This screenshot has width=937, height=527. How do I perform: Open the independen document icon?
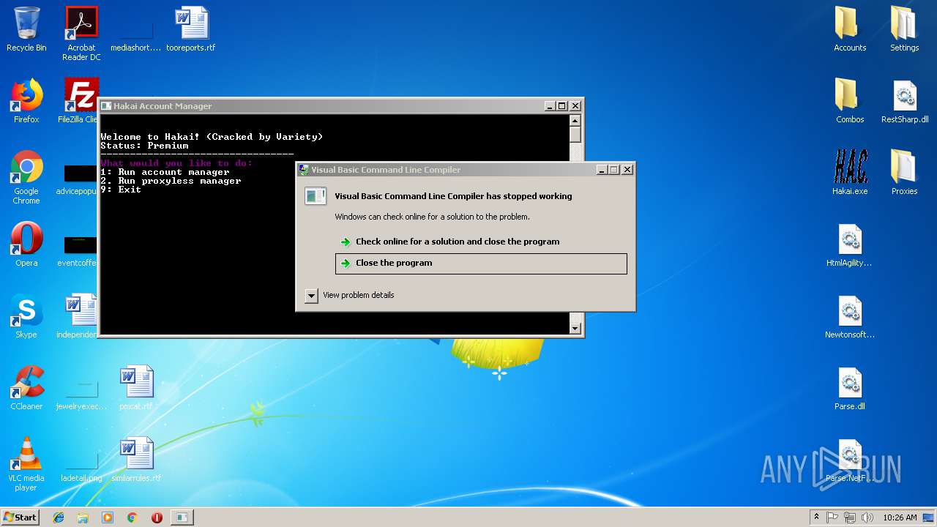point(77,316)
